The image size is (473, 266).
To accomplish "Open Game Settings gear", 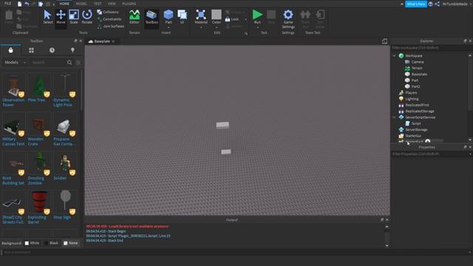I will tap(288, 18).
